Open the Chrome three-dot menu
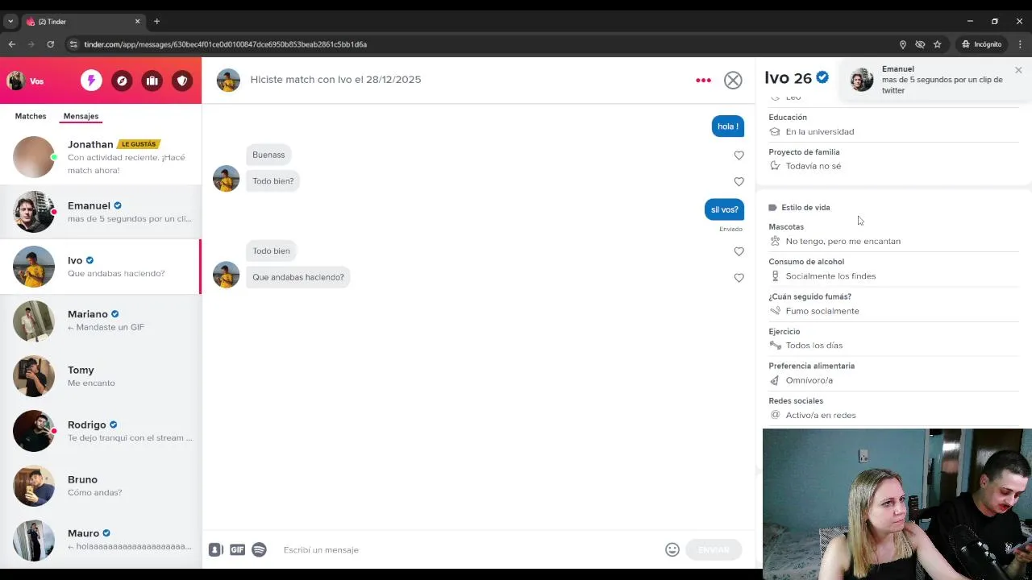The width and height of the screenshot is (1032, 580). point(1021,44)
